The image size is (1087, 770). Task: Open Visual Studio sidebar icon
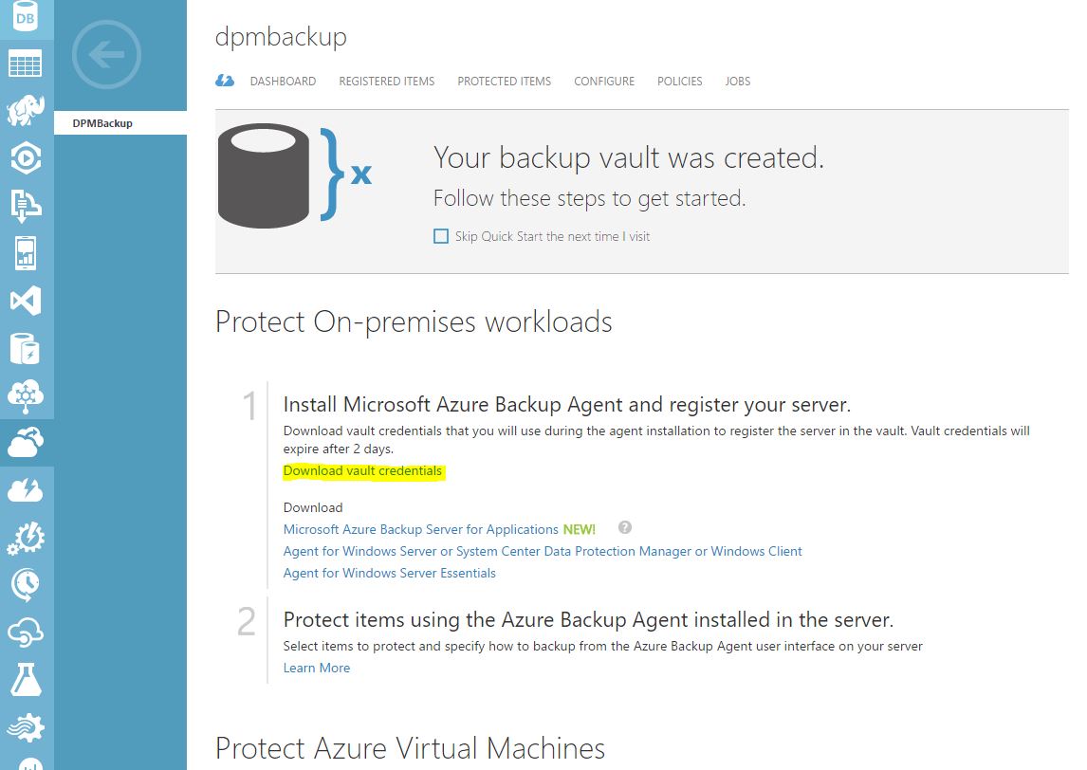26,301
